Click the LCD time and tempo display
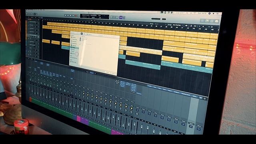Image resolution: width=256 pixels, height=144 pixels. pyautogui.click(x=95, y=17)
